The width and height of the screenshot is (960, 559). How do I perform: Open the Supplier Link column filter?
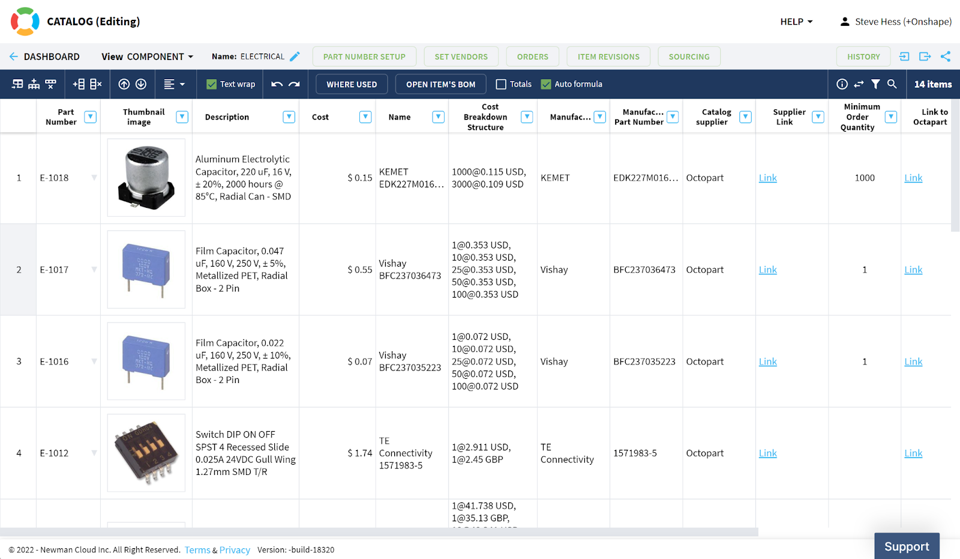(x=818, y=117)
